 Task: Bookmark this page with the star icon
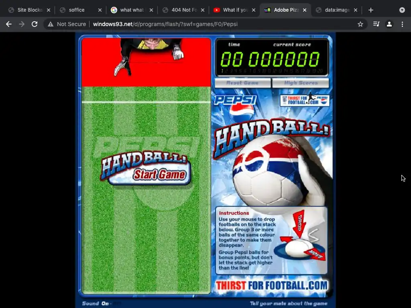pyautogui.click(x=360, y=24)
